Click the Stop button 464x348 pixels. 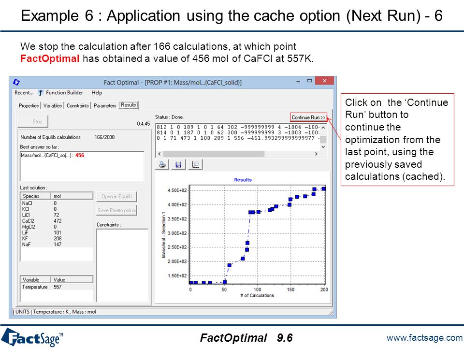(32, 122)
